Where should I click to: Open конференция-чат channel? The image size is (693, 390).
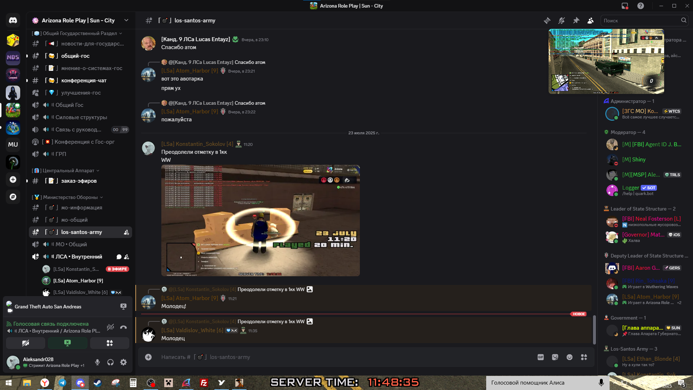click(x=80, y=81)
